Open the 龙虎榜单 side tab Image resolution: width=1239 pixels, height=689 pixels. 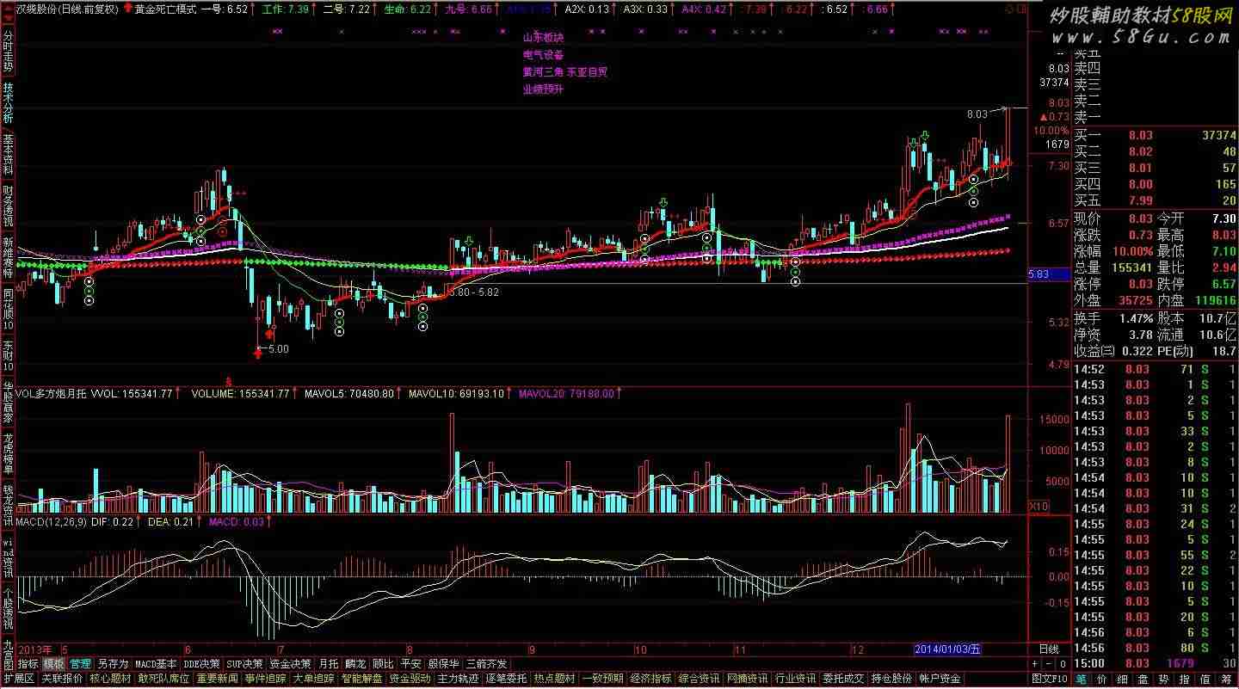pos(8,454)
